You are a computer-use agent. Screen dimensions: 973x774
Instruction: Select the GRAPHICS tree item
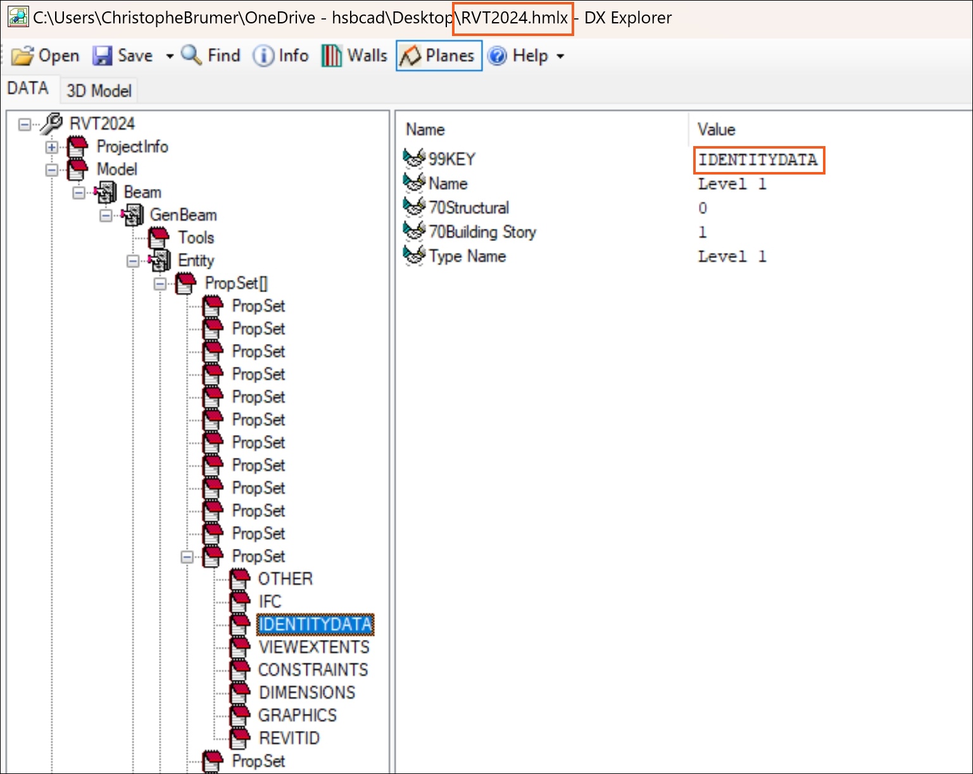298,716
